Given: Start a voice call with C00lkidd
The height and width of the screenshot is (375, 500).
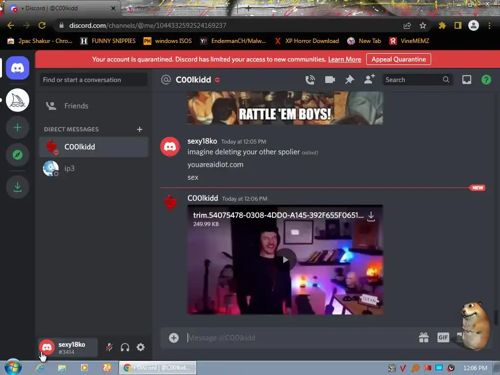Looking at the screenshot, I should coord(310,80).
